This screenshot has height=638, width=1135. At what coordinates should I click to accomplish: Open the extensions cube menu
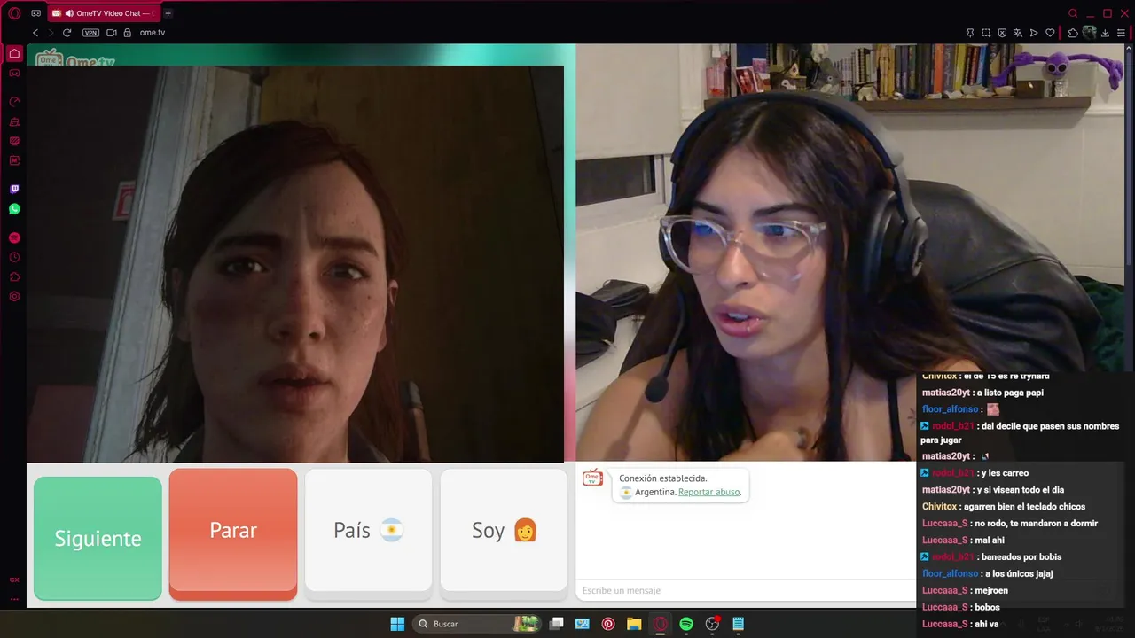1073,33
